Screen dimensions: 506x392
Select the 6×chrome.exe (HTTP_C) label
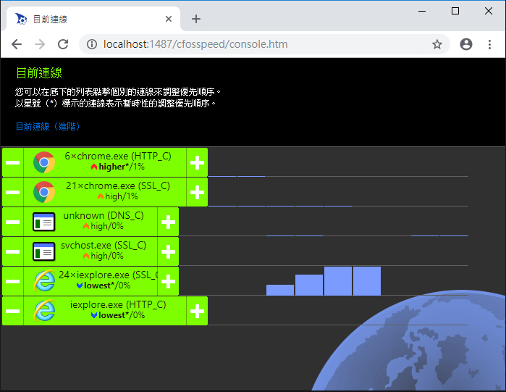point(118,156)
